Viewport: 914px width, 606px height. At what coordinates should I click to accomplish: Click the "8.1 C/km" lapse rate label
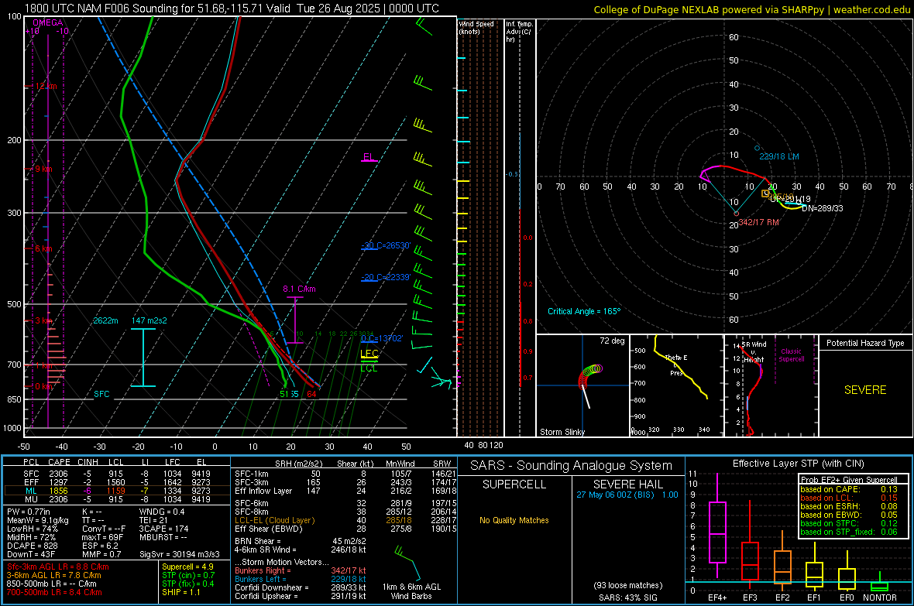tap(299, 289)
